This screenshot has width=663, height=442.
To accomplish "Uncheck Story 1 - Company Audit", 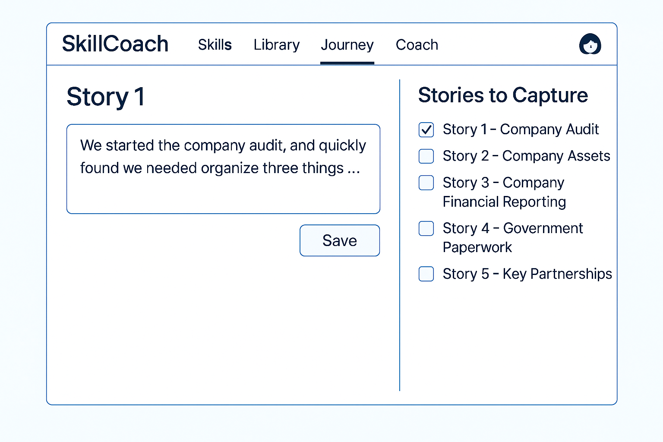I will [x=426, y=129].
